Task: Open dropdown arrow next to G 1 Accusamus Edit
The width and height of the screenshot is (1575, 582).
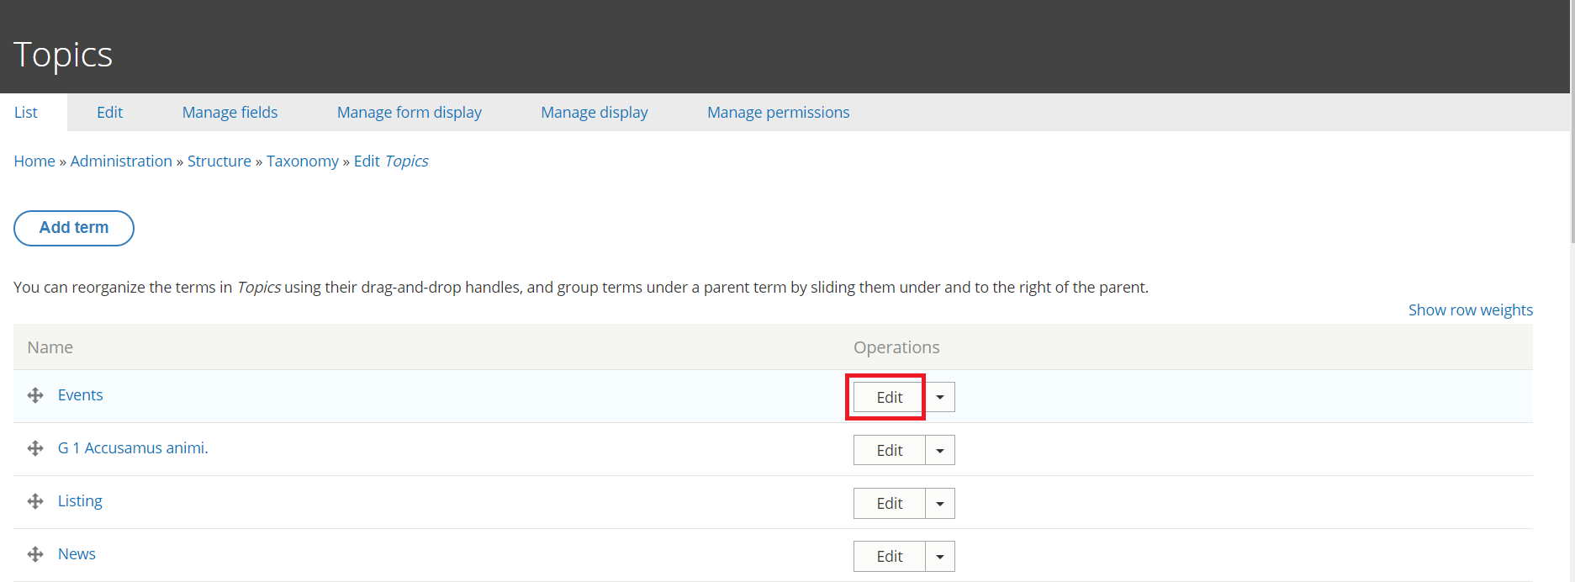Action: pyautogui.click(x=940, y=450)
